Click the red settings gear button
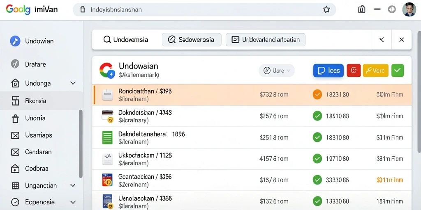This screenshot has width=421, height=210. pos(354,71)
